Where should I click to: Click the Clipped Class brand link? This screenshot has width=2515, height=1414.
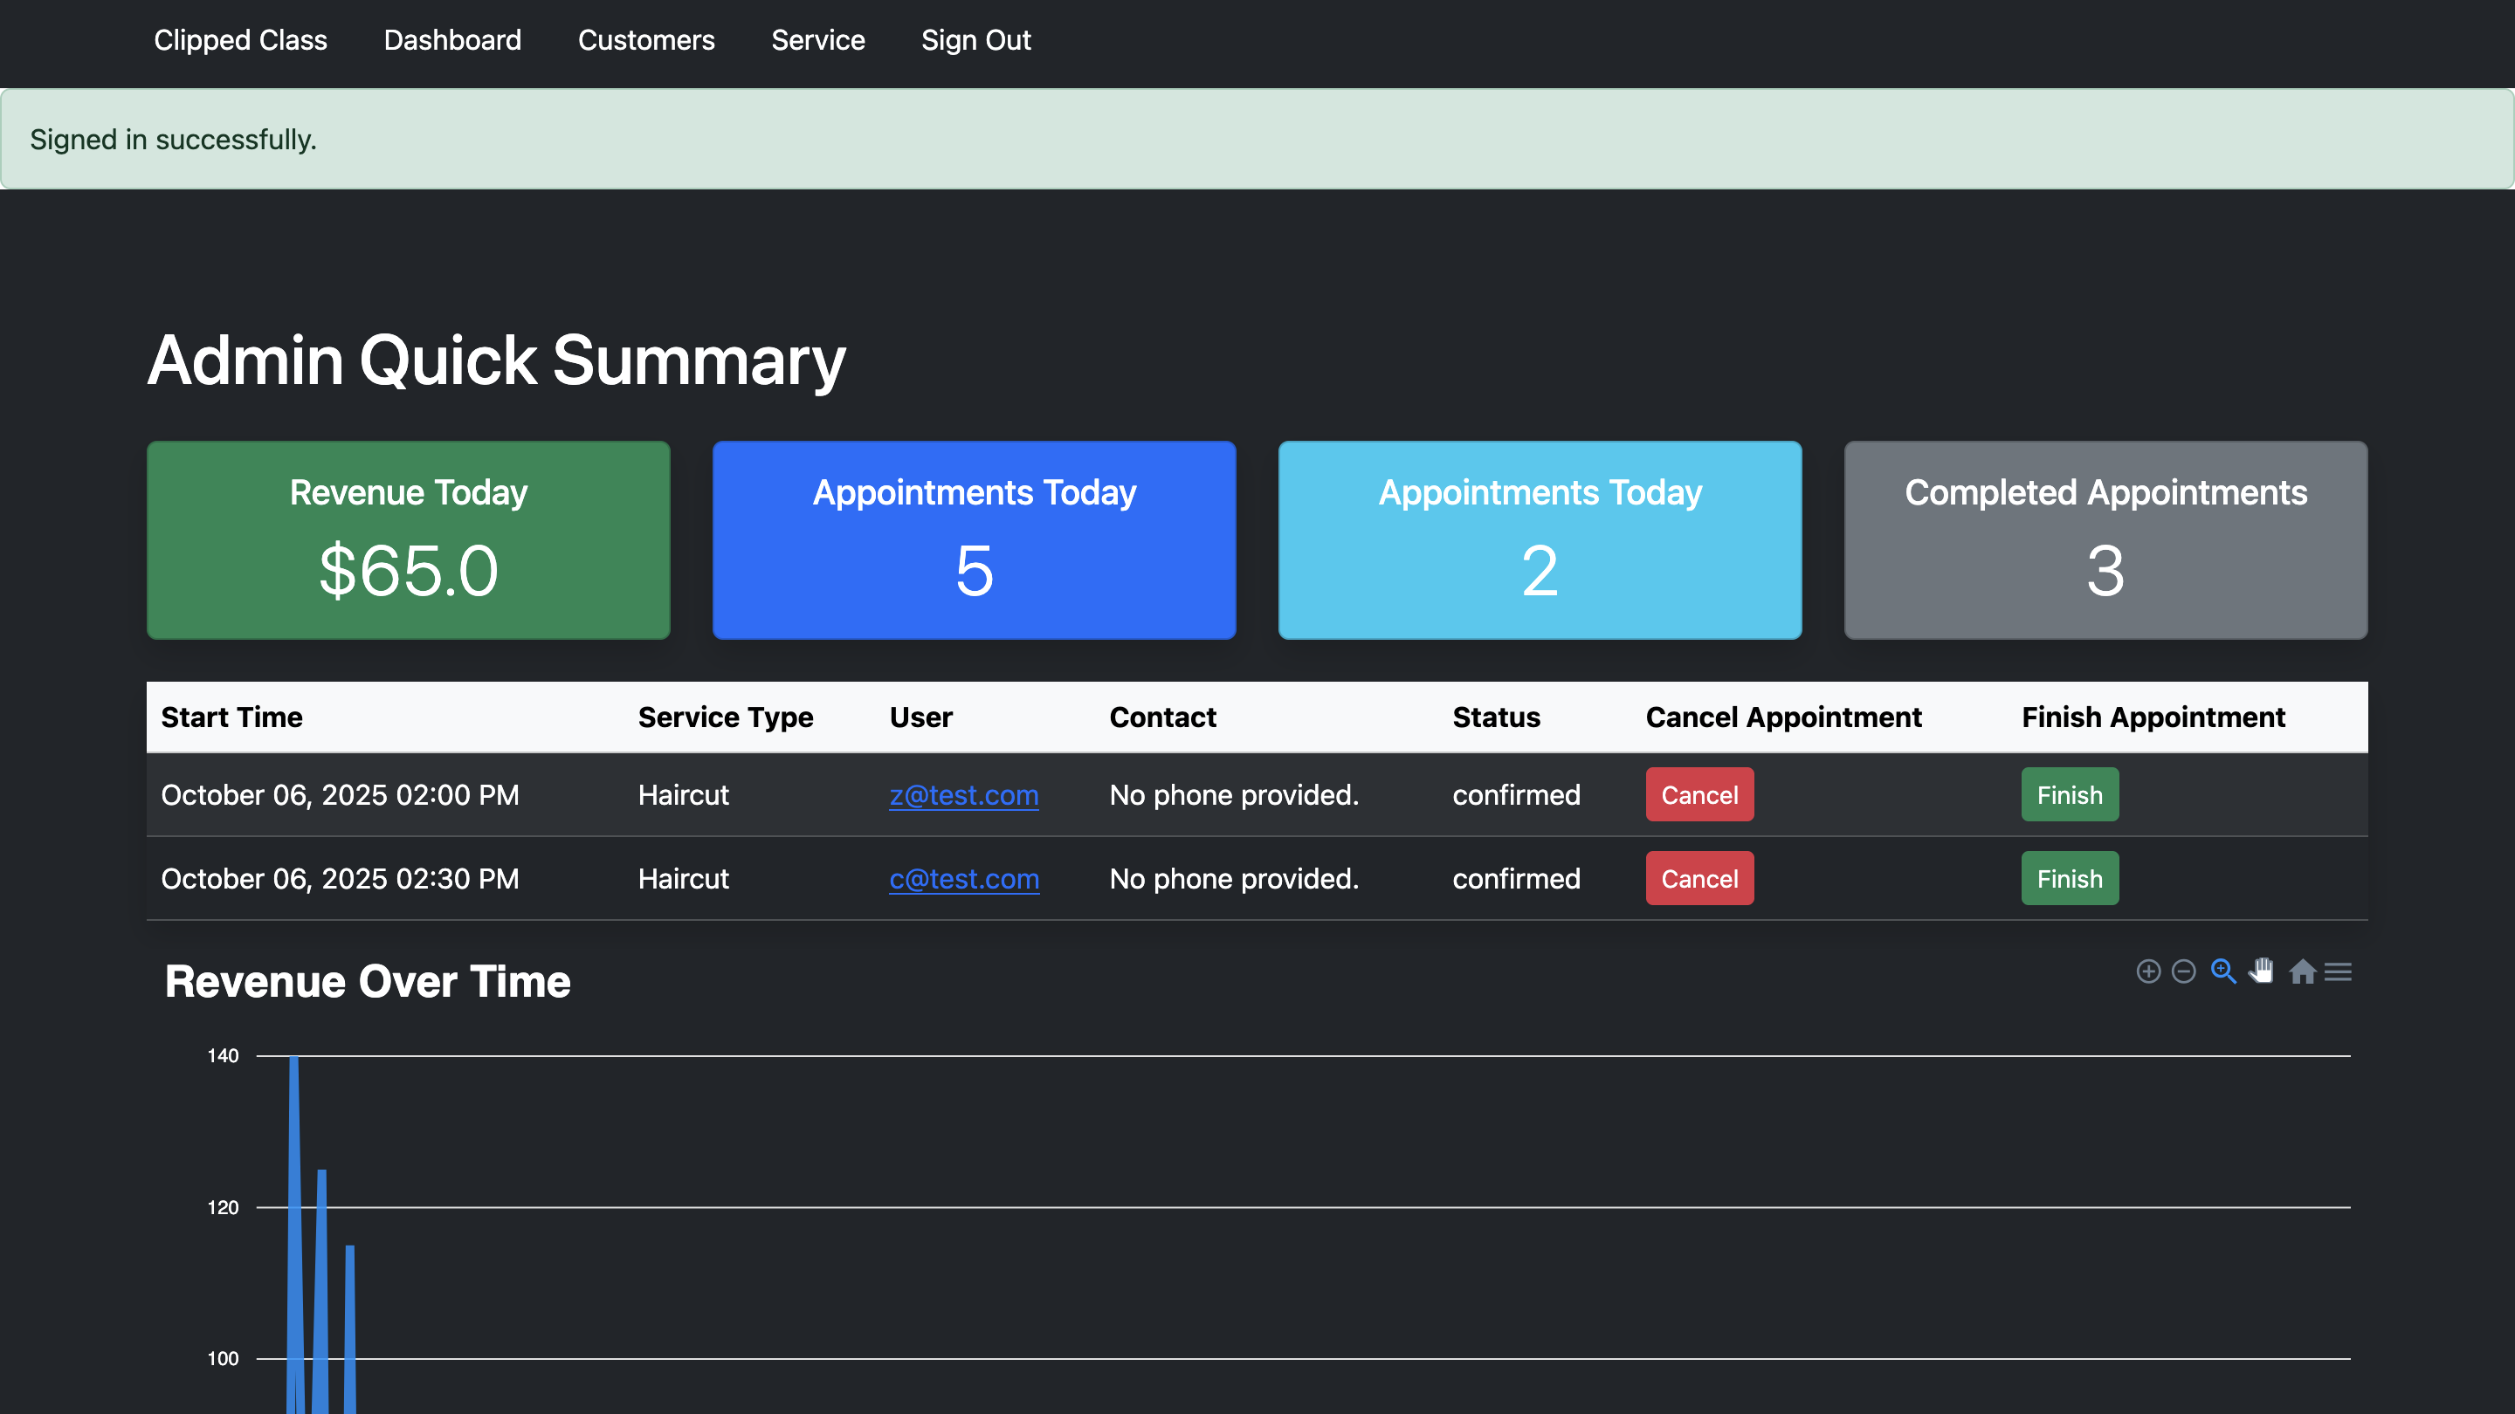tap(240, 40)
